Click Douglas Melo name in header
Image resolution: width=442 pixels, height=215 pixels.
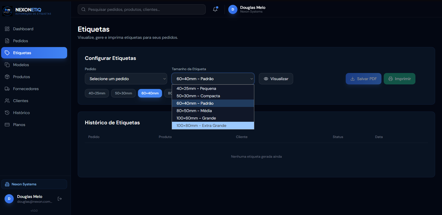253,7
